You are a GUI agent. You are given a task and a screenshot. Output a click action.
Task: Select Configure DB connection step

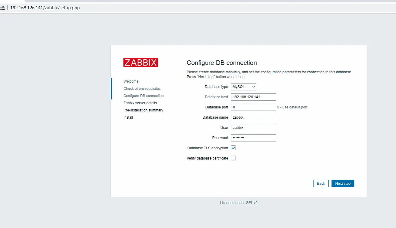(x=144, y=96)
